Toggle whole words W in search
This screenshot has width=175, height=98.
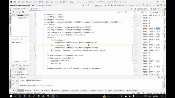[x=145, y=12]
